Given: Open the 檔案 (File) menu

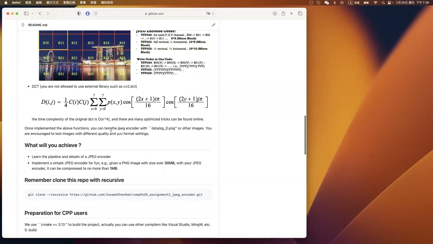Looking at the screenshot, I should 28,3.
